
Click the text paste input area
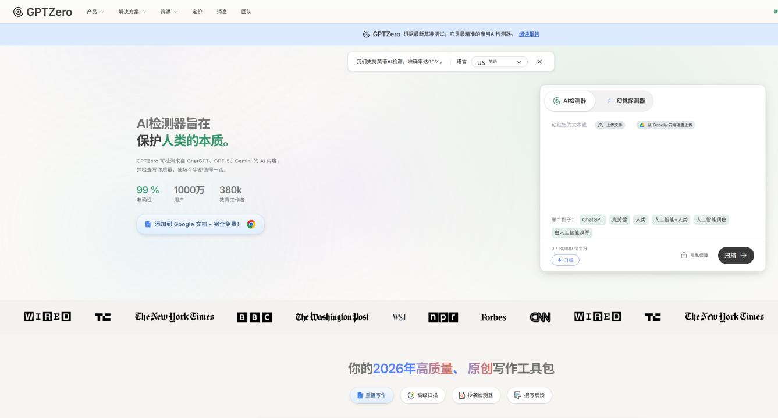652,169
